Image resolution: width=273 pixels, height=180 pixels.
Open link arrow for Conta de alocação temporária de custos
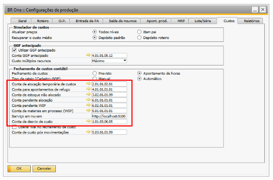click(x=89, y=84)
